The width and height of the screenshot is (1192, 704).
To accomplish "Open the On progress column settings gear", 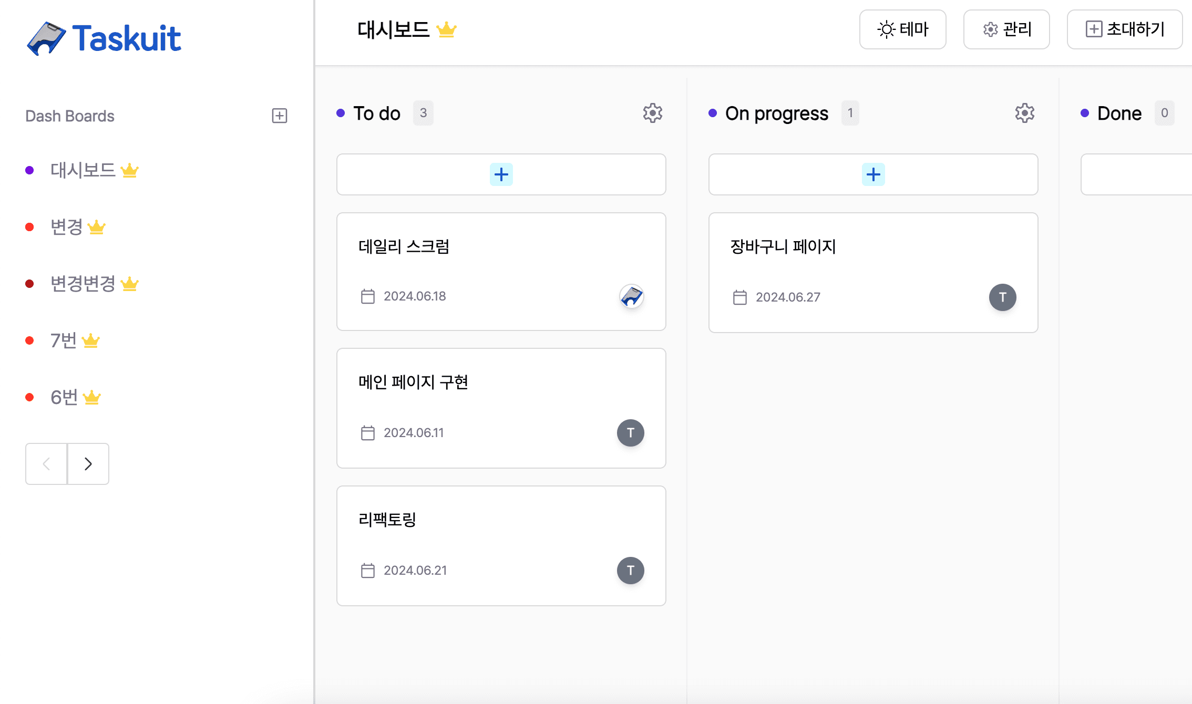I will (1024, 113).
